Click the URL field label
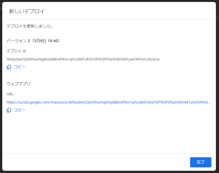Viewport: 219px width, 173px height. coord(10,94)
